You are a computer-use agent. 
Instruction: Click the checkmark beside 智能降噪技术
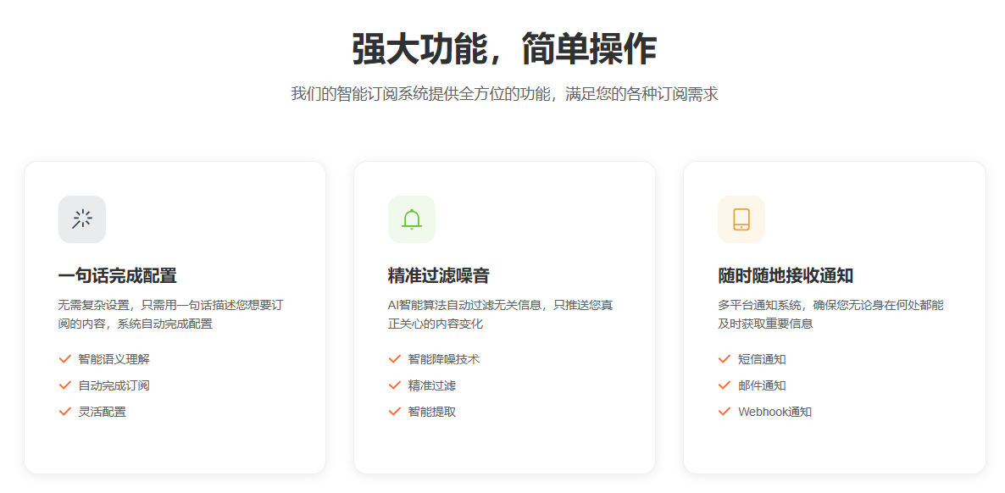tap(394, 359)
